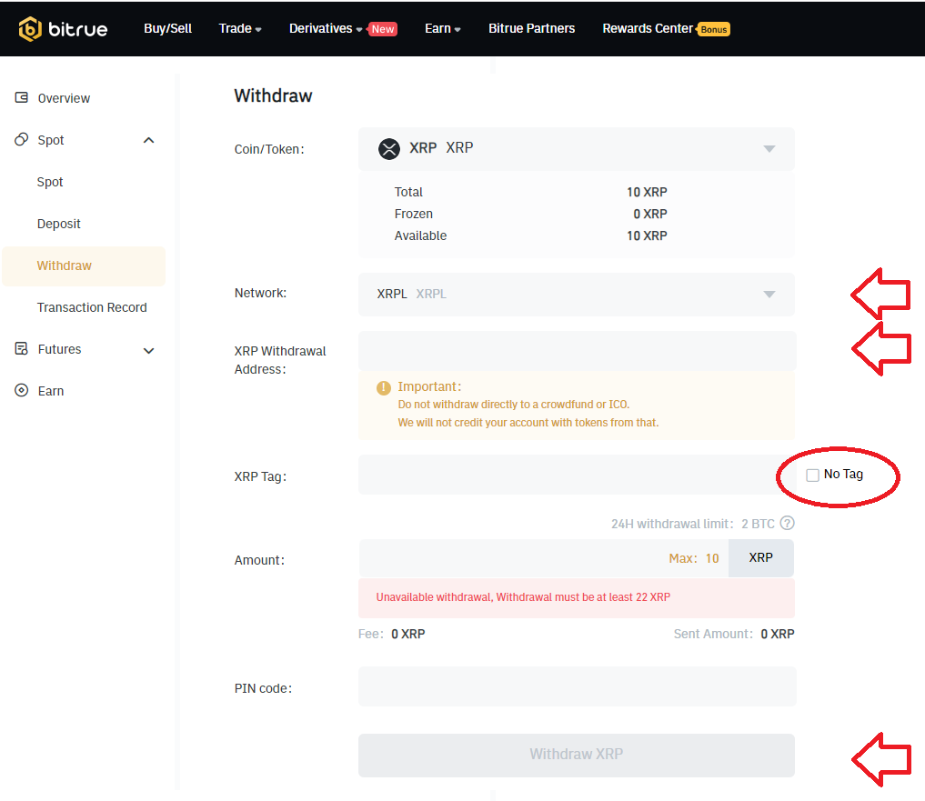
Task: Click the Bonus badge on Rewards Center
Action: pos(714,29)
